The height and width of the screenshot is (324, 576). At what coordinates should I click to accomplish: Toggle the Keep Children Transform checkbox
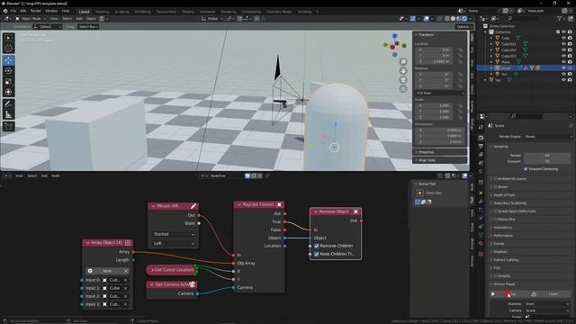[316, 254]
